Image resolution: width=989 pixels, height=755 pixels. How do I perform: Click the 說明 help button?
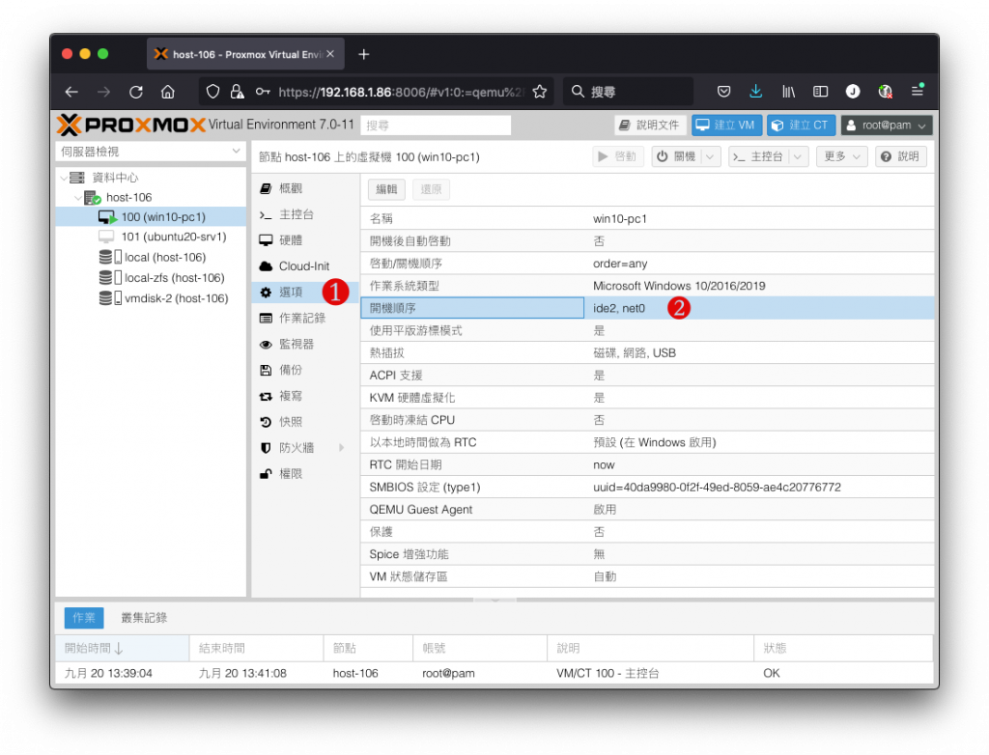point(901,156)
